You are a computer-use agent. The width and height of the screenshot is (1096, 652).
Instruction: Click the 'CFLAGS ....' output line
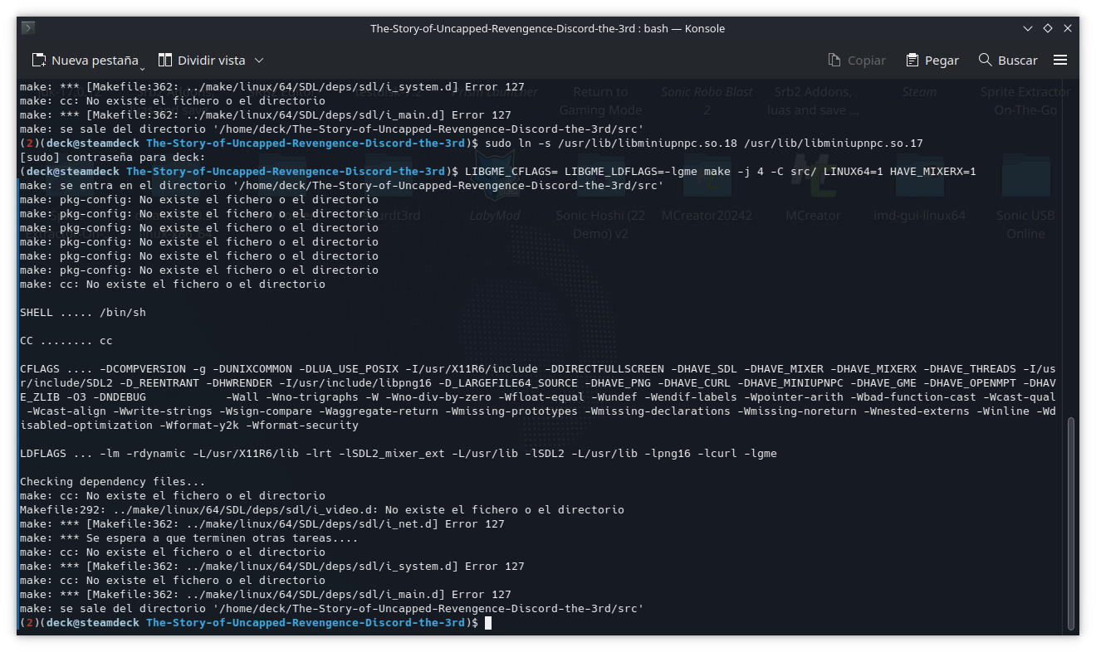point(538,397)
